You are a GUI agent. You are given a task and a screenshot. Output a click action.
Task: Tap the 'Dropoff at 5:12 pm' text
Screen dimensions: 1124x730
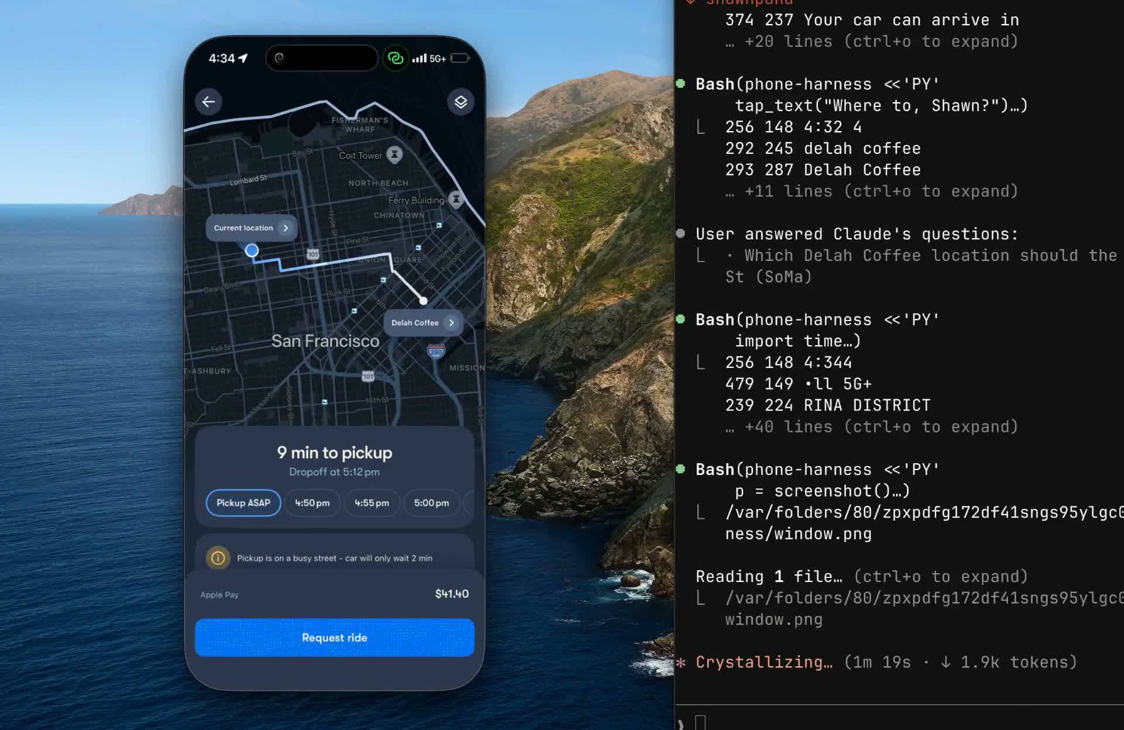[x=334, y=472]
